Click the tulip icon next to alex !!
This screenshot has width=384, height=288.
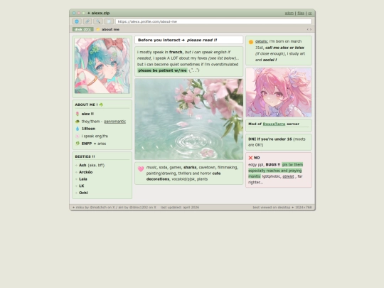pos(78,114)
